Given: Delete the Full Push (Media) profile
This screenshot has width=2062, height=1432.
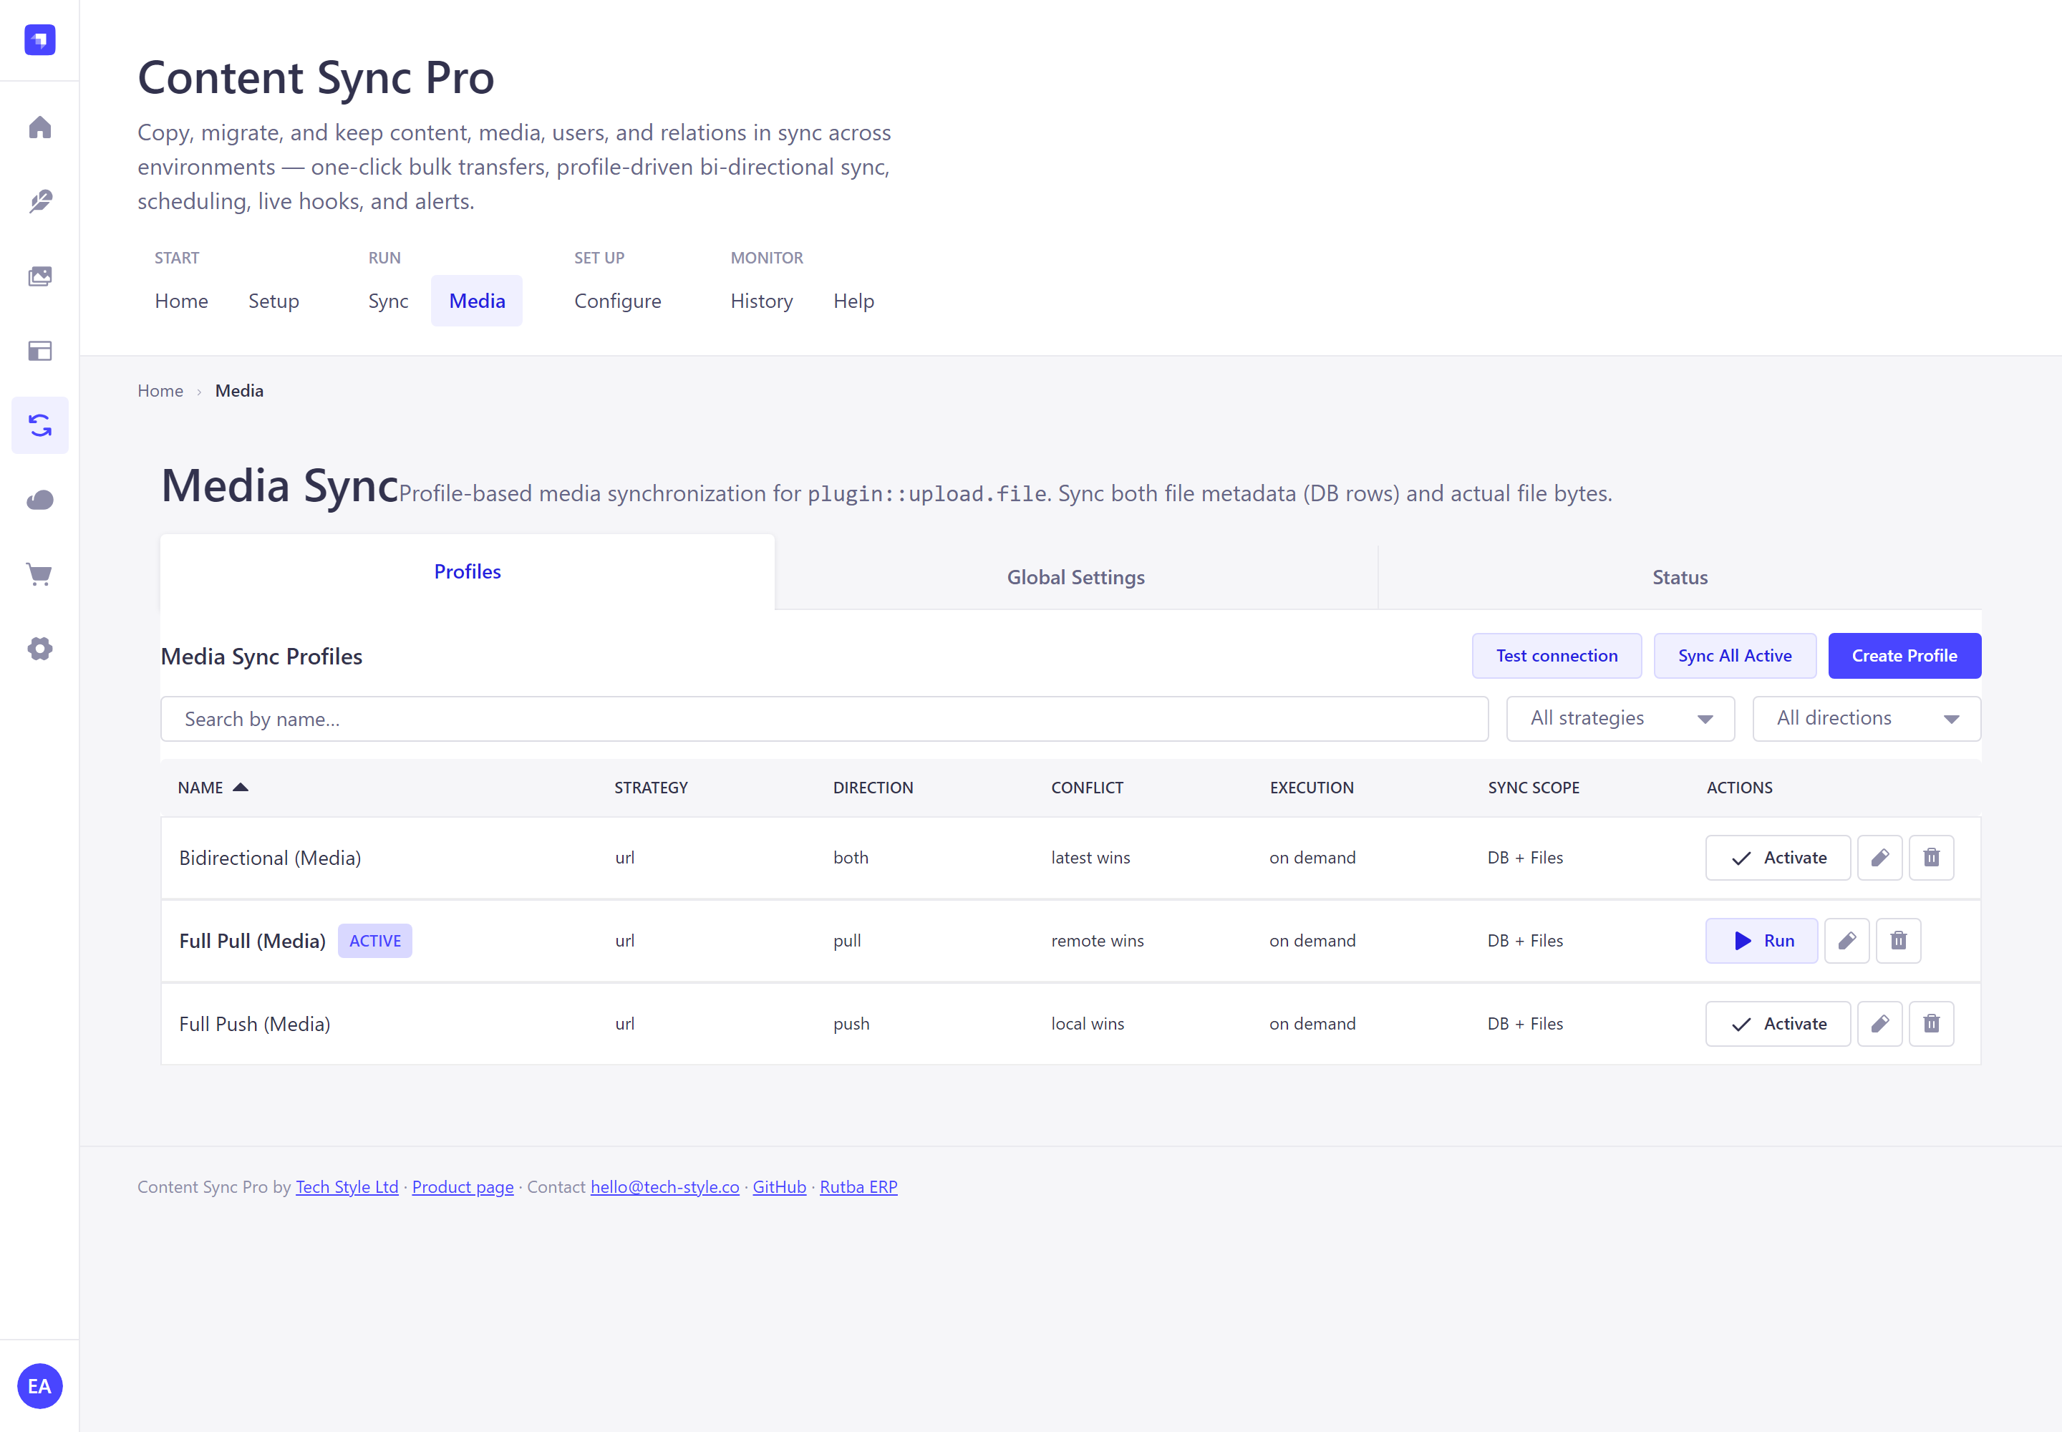Looking at the screenshot, I should pos(1932,1024).
